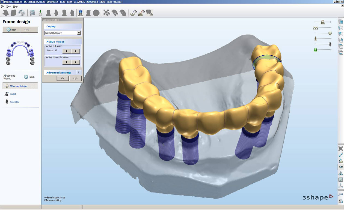The height and width of the screenshot is (210, 344).
Task: Select the bottom face cube view
Action: point(341,52)
